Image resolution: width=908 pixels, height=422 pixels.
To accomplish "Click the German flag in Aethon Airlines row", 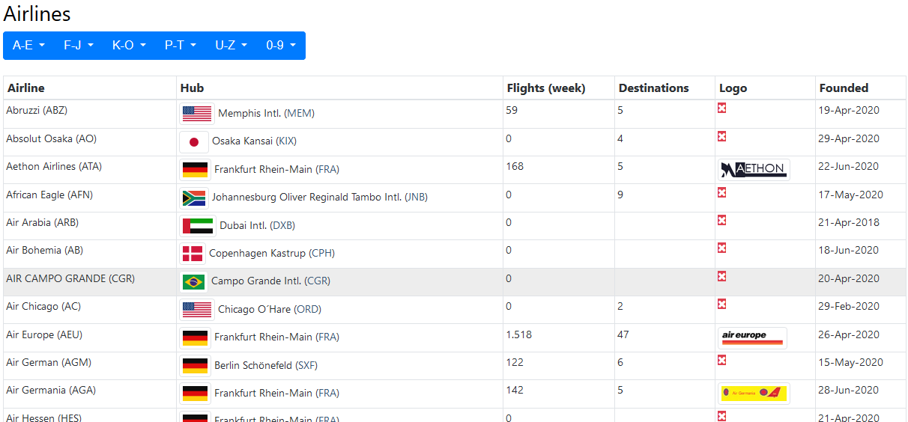I will click(196, 170).
